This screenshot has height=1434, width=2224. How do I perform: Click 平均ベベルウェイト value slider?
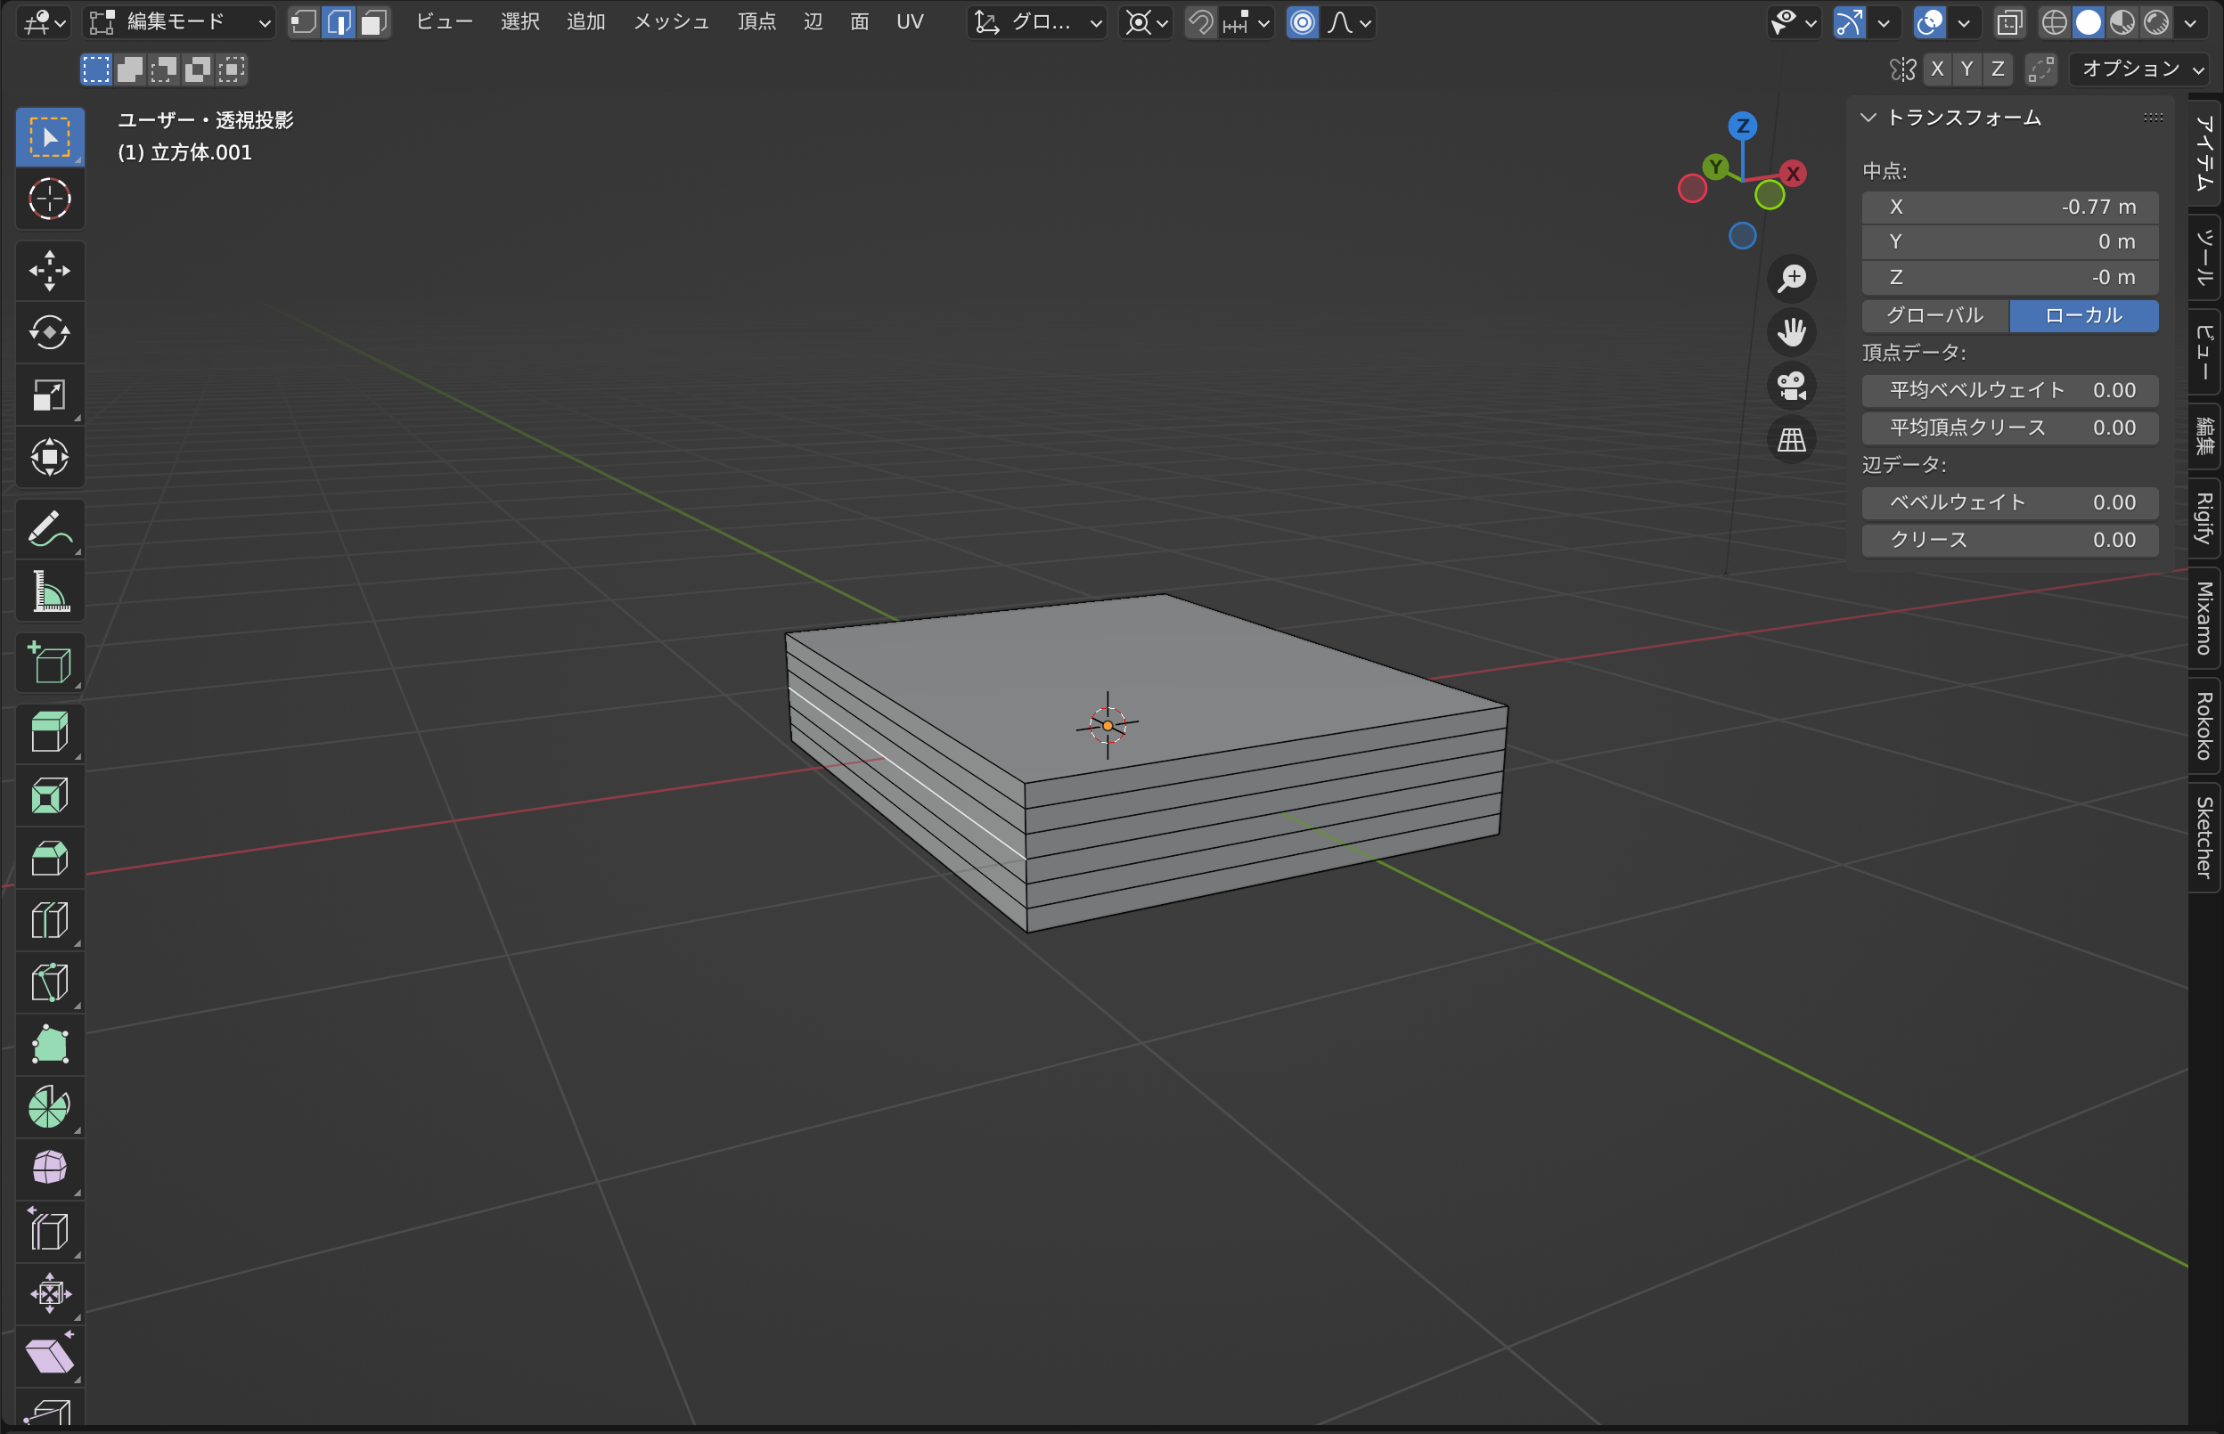pos(2010,390)
